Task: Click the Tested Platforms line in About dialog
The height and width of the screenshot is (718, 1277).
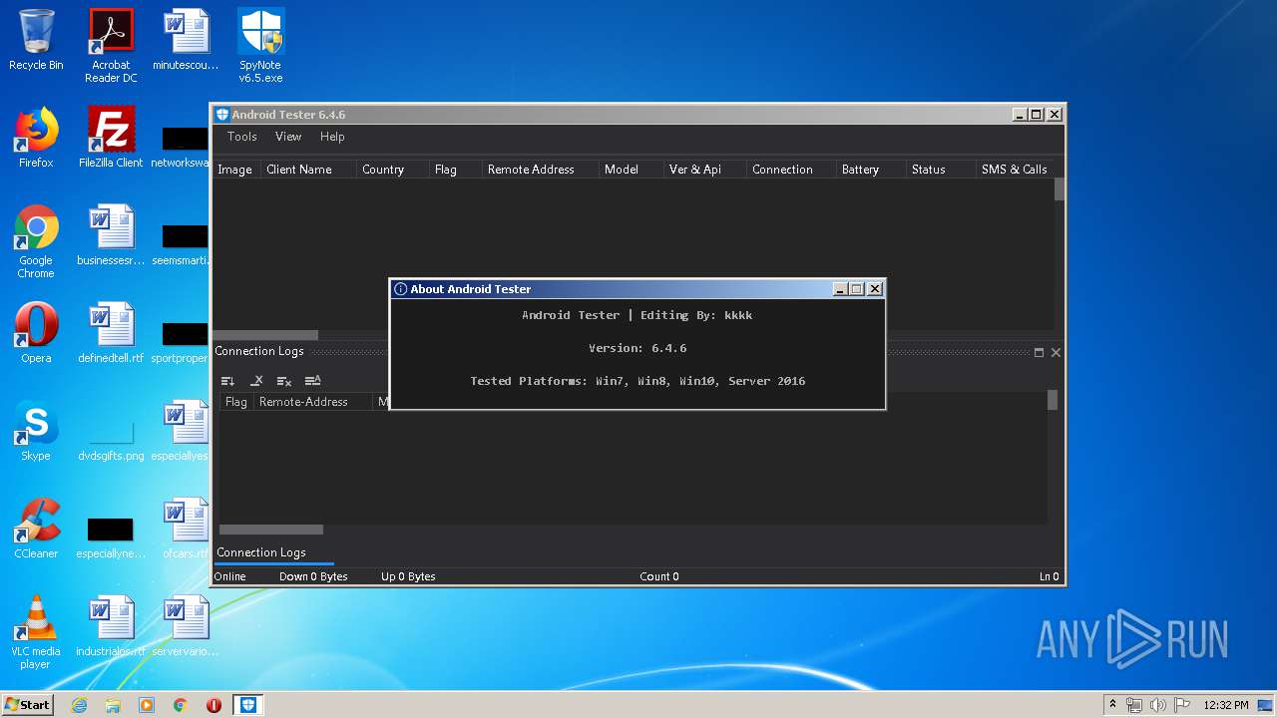Action: click(638, 381)
